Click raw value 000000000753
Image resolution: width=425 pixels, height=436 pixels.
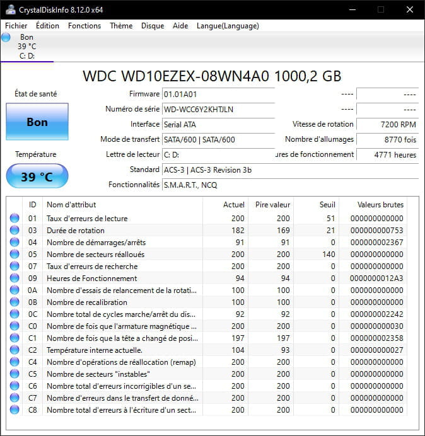[x=376, y=231]
